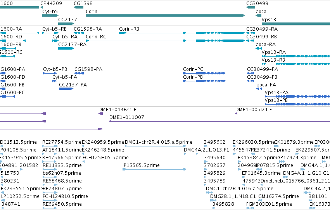Click the DMG1-chr2R.4.016.a.5prime feature

point(209,193)
